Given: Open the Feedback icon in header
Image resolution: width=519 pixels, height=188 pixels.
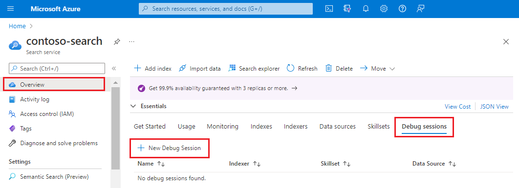Looking at the screenshot, I should click(x=420, y=9).
